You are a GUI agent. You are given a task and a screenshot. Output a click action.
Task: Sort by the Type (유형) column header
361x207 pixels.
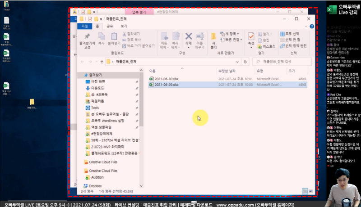(270, 71)
